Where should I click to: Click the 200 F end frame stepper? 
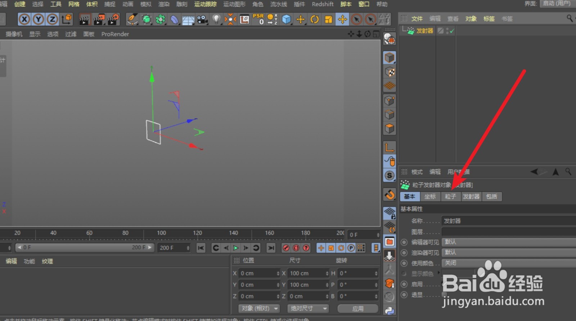188,248
